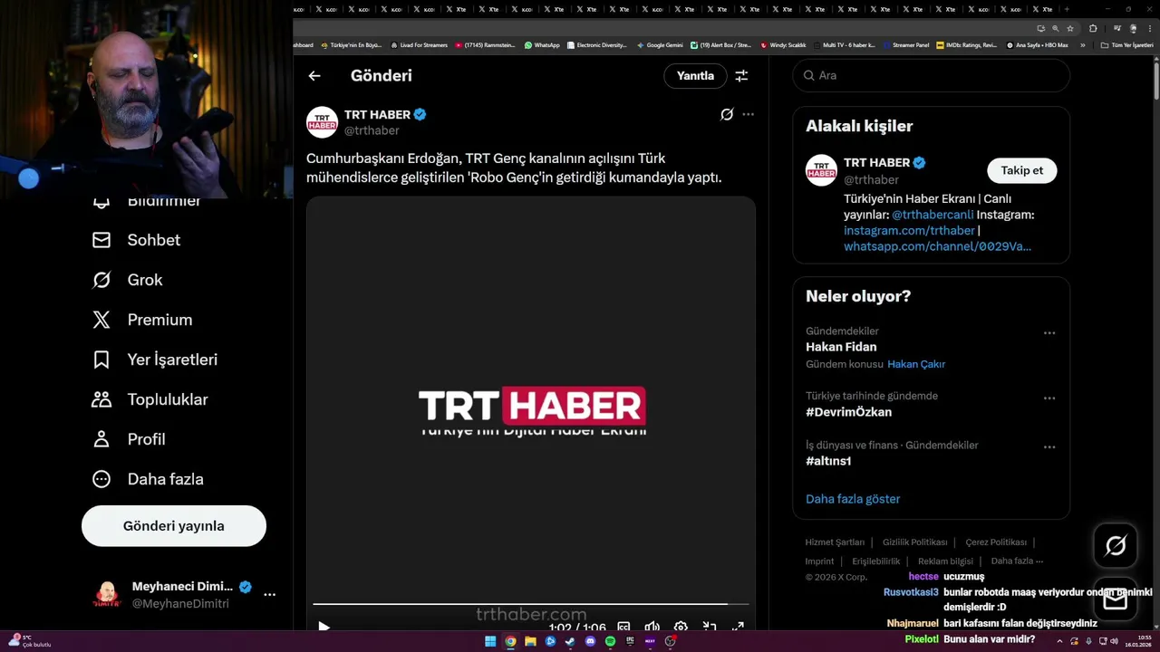
Task: Open the #altıns1 hashtag trend
Action: pyautogui.click(x=828, y=461)
